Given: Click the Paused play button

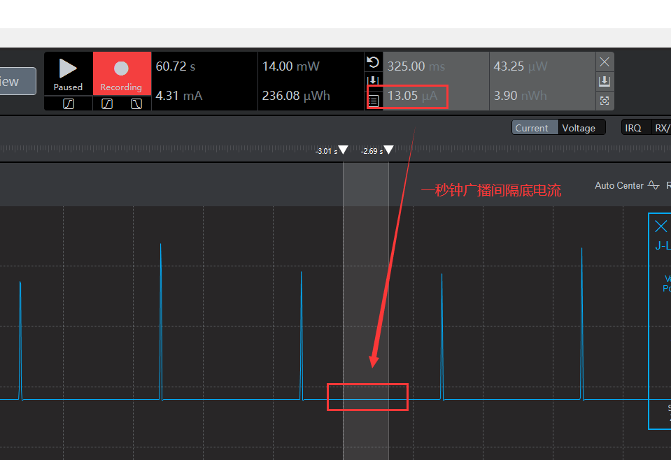Looking at the screenshot, I should click(x=68, y=73).
